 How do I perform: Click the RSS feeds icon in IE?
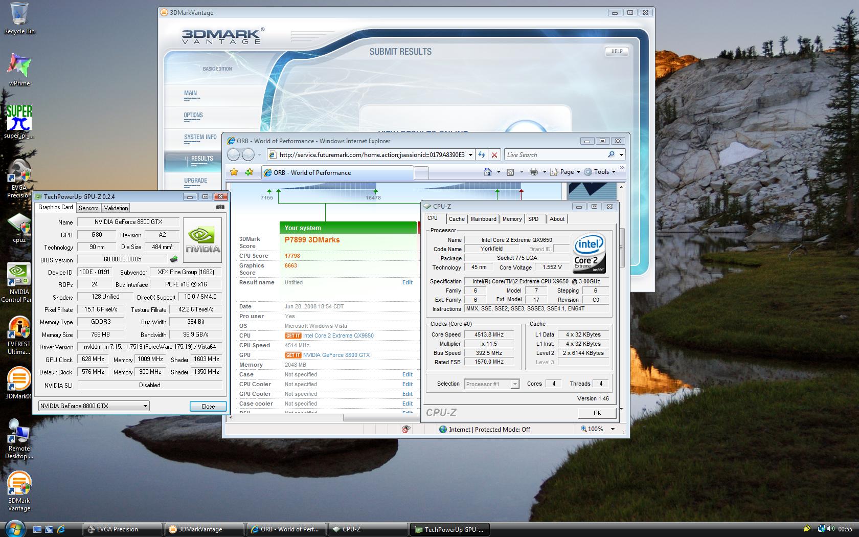click(510, 172)
